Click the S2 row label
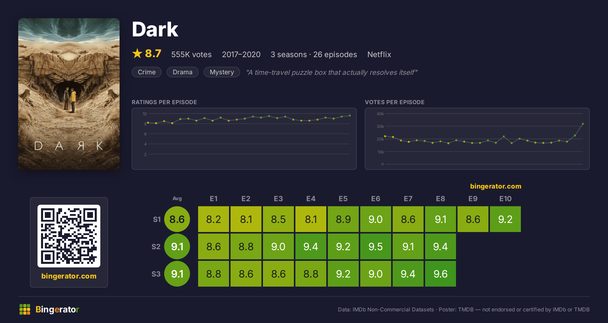Screen dimensions: 608x323 pyautogui.click(x=156, y=247)
